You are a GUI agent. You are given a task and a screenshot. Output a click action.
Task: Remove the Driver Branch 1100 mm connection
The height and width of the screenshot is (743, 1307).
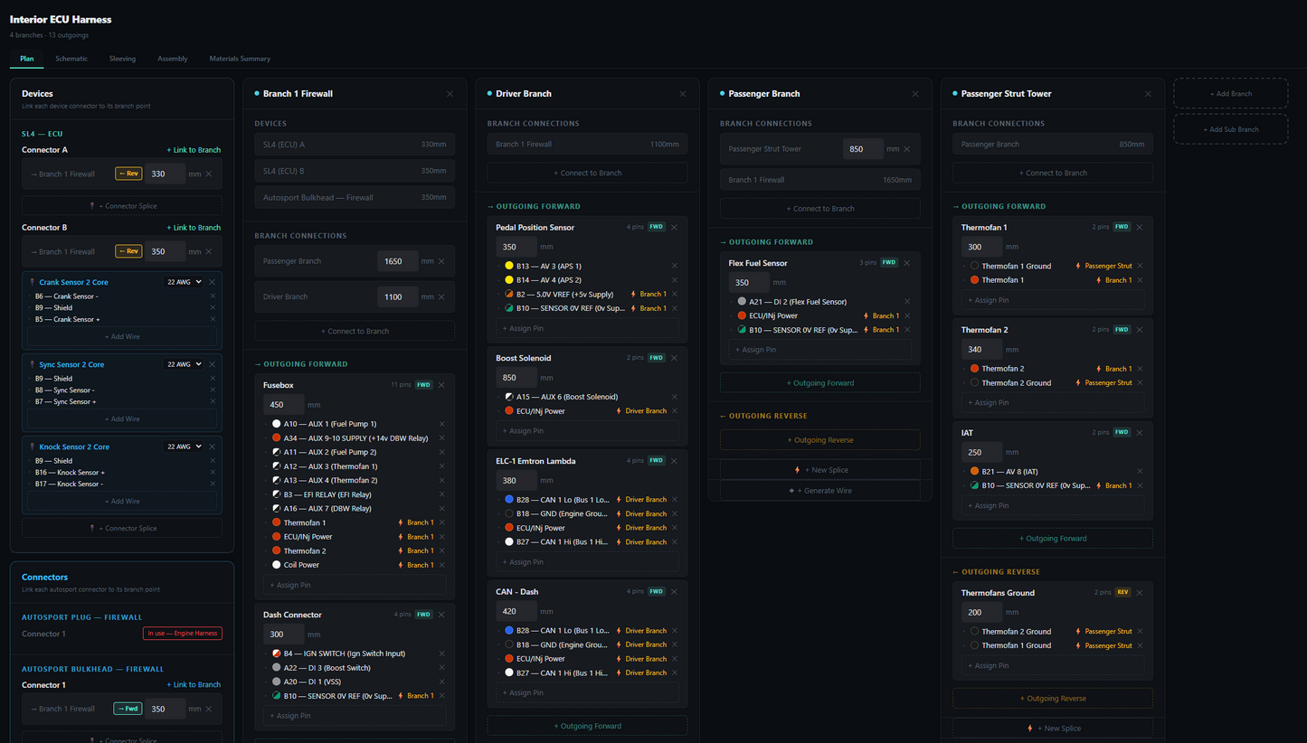pos(441,296)
